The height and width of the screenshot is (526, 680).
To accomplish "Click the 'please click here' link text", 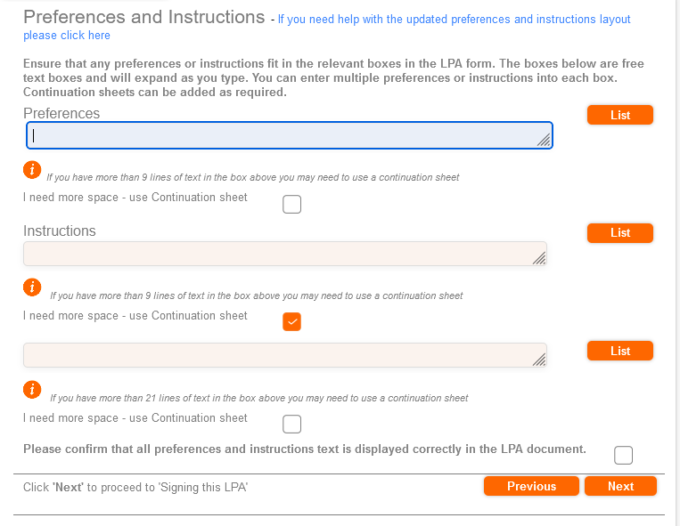I will [67, 36].
